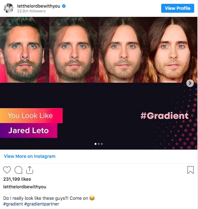Click the #Gradient label in the image
The width and height of the screenshot is (198, 209).
[164, 116]
